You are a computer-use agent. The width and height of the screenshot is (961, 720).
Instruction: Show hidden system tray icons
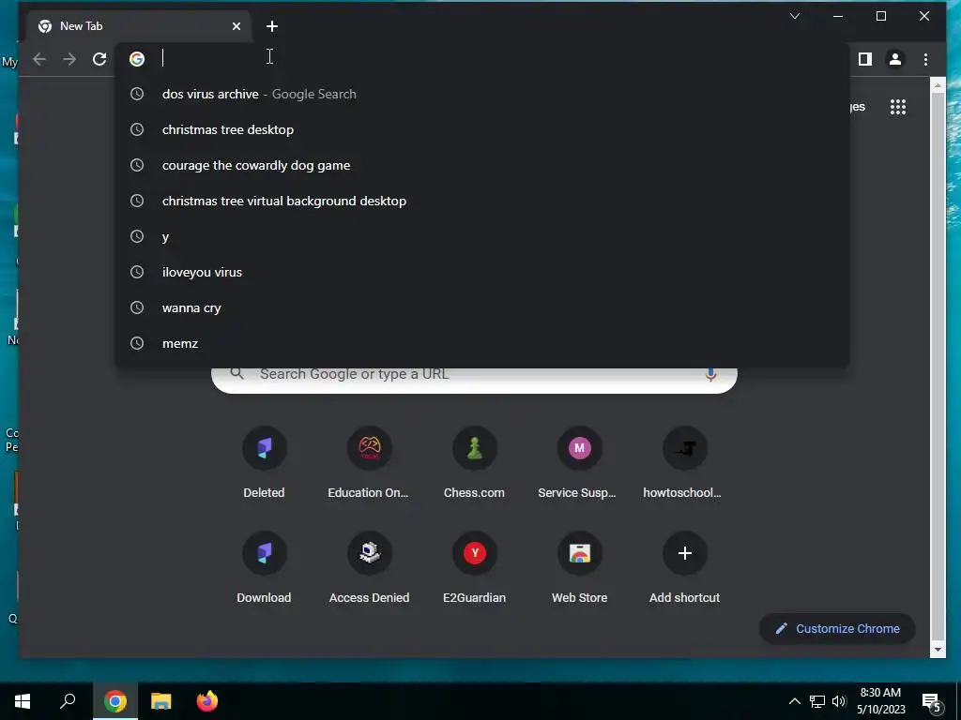794,701
